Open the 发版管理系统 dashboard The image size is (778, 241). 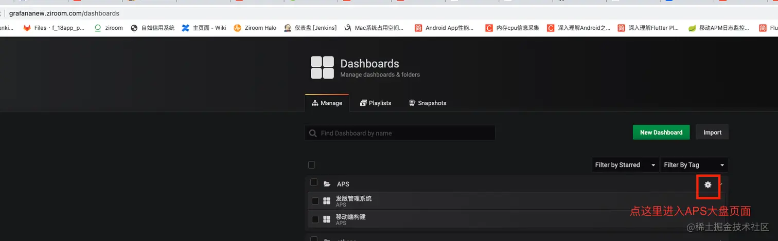coord(516,201)
